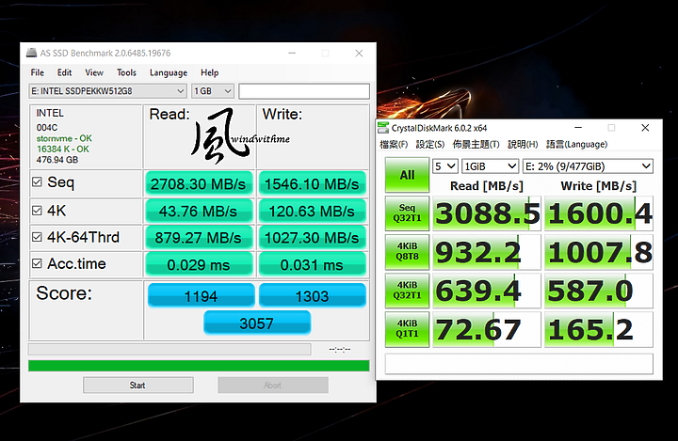Run the 4KiB Q32T1 test

click(407, 291)
